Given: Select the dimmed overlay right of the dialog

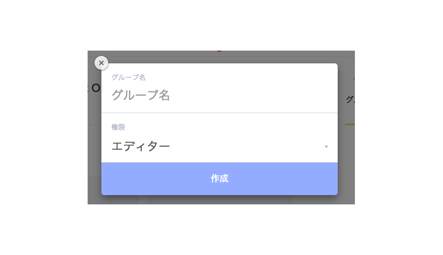Looking at the screenshot, I should tap(346, 158).
